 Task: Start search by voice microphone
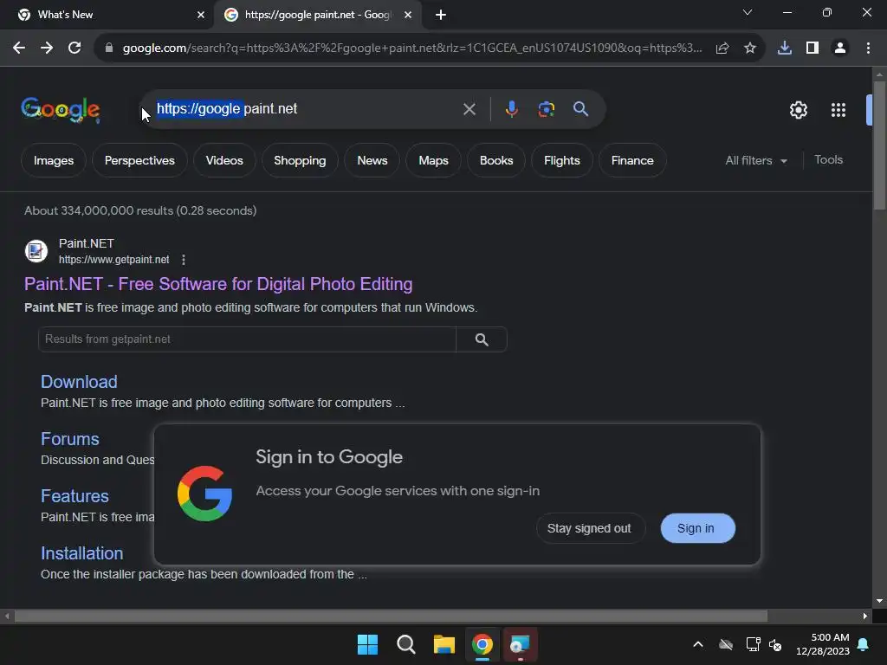[511, 109]
